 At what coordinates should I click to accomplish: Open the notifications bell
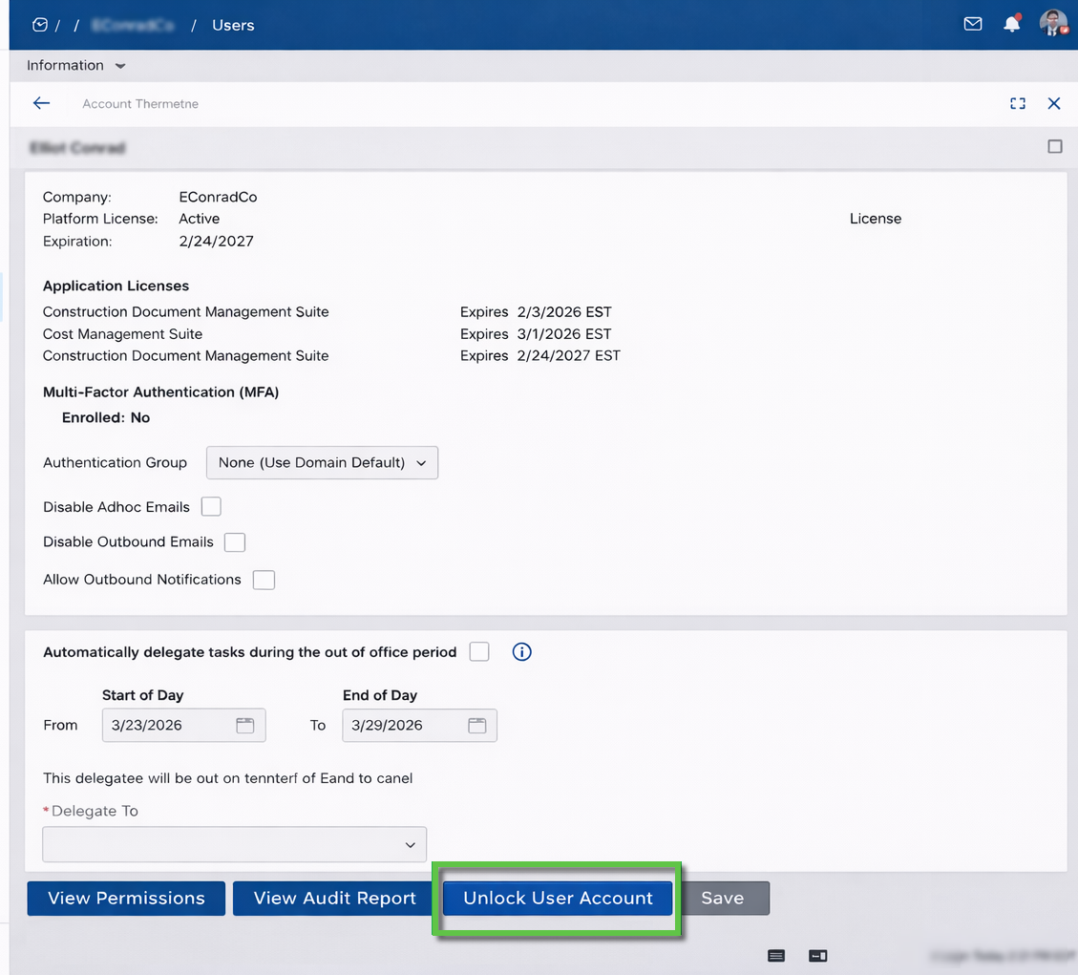coord(1011,24)
